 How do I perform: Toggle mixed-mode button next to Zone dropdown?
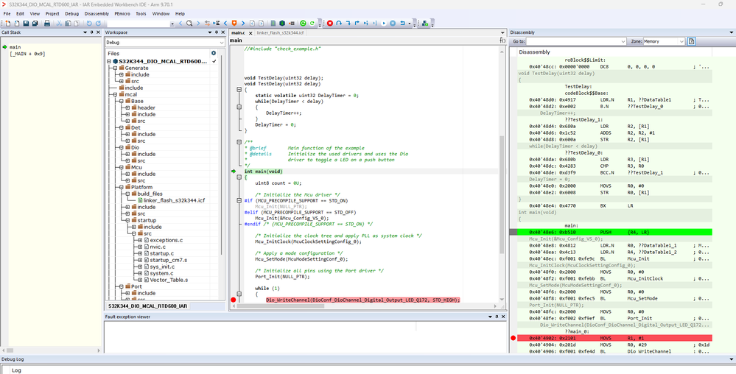click(x=691, y=42)
